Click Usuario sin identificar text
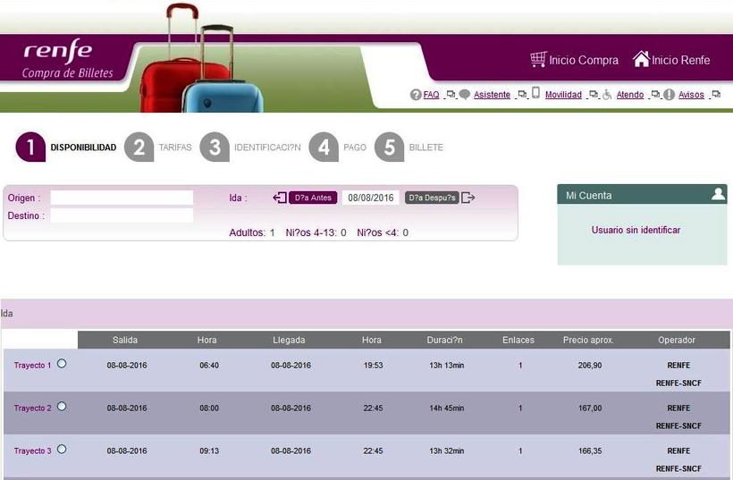Screen dimensions: 733x480 [x=636, y=230]
